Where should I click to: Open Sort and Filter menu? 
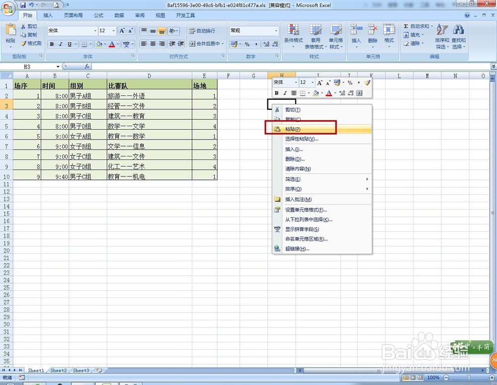(442, 36)
